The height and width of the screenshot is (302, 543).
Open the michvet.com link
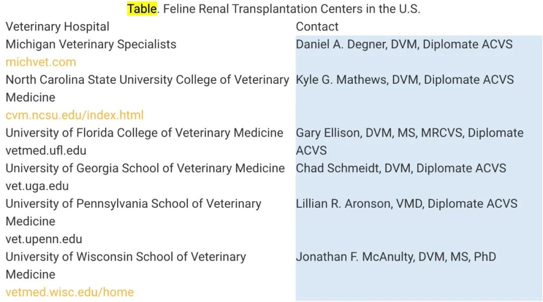point(41,62)
